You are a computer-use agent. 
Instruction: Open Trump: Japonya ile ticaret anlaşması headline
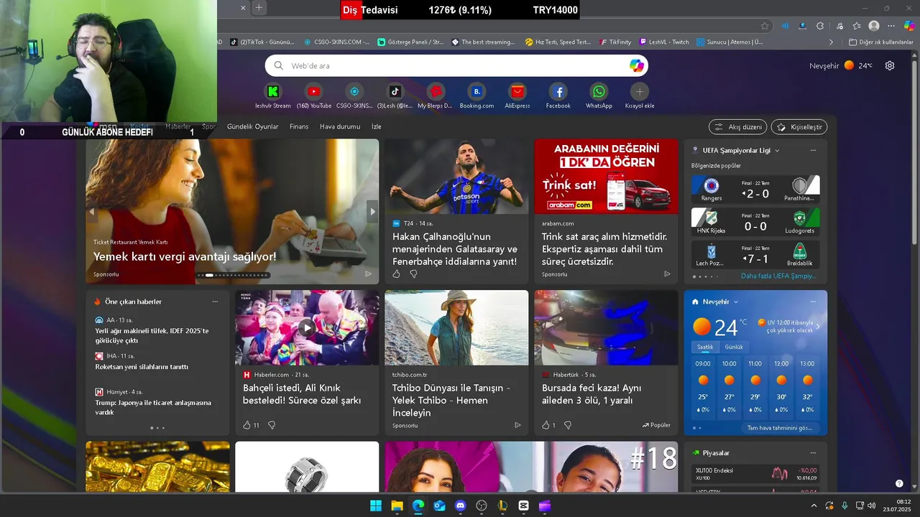(x=153, y=407)
